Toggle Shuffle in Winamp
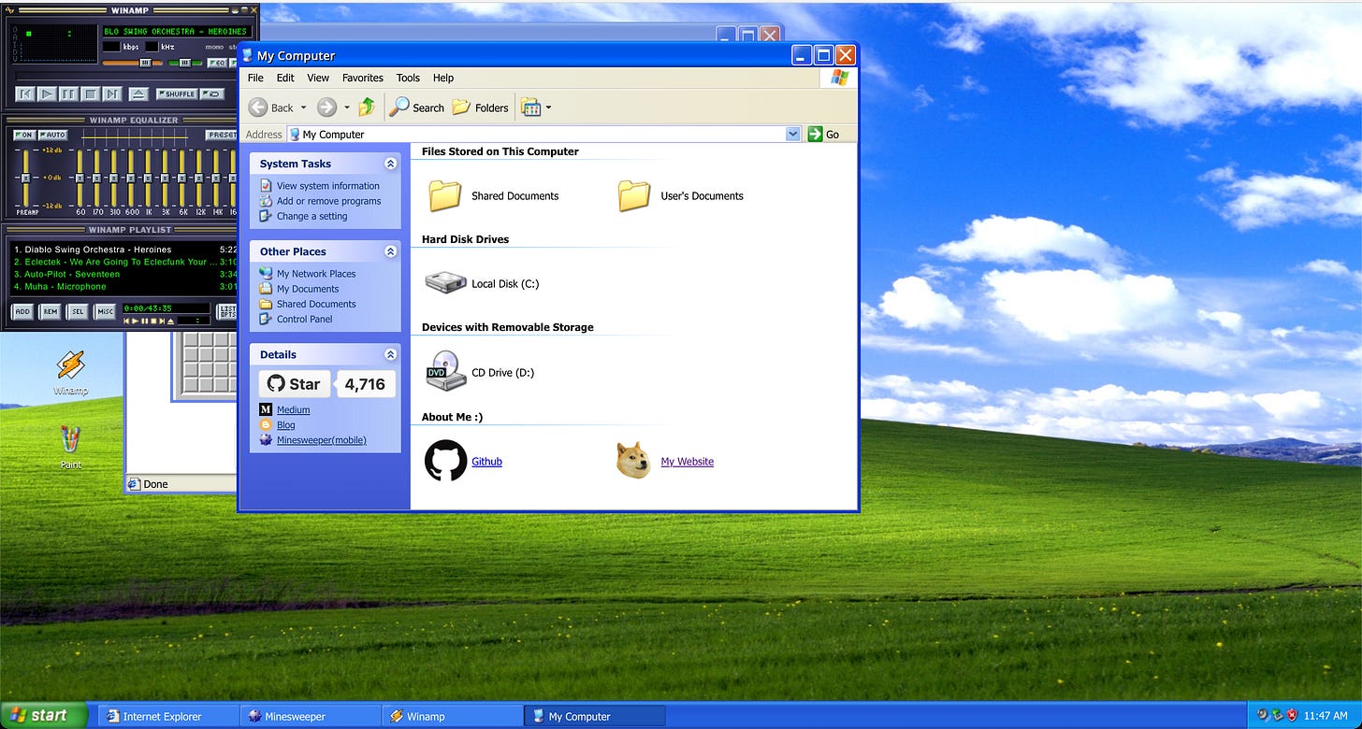 pyautogui.click(x=177, y=93)
